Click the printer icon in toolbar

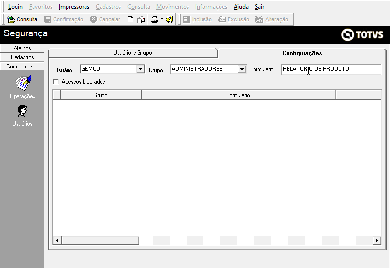pyautogui.click(x=154, y=19)
